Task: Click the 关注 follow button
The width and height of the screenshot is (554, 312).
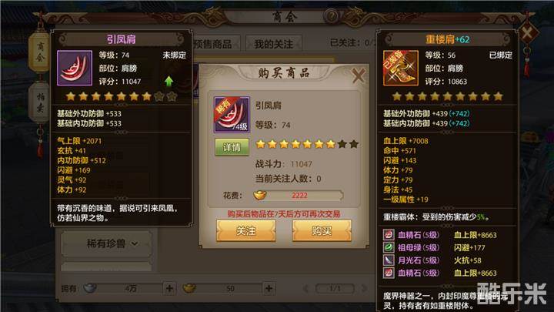Action: click(246, 230)
